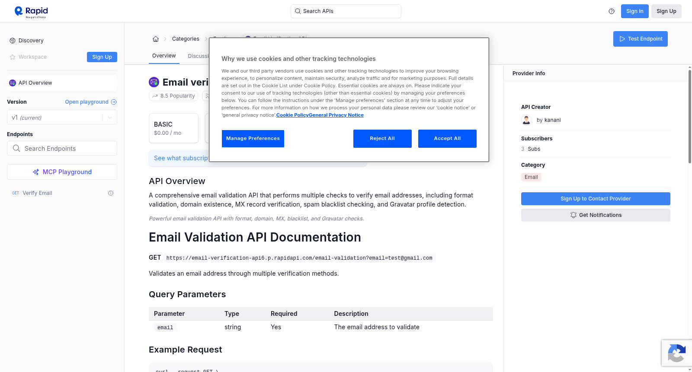This screenshot has height=372, width=692.
Task: Select API Overview in sidebar
Action: click(x=62, y=83)
